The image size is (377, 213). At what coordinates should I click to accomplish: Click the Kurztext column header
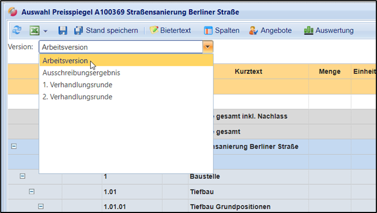pyautogui.click(x=249, y=71)
